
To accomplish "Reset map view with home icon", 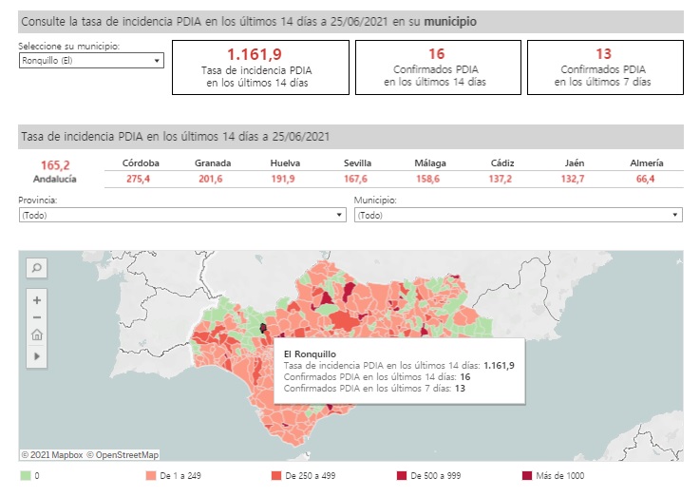I will pos(37,335).
